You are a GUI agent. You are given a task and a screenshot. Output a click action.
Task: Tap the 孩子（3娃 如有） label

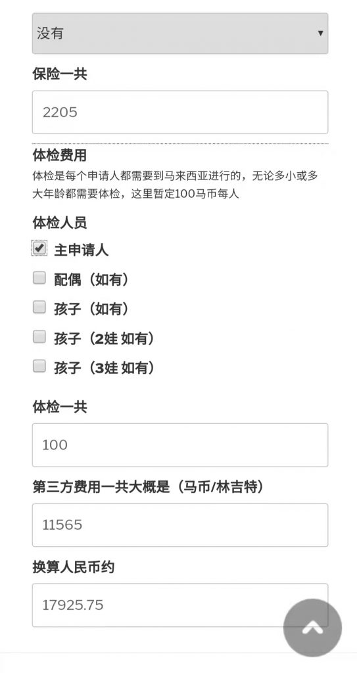pos(105,368)
